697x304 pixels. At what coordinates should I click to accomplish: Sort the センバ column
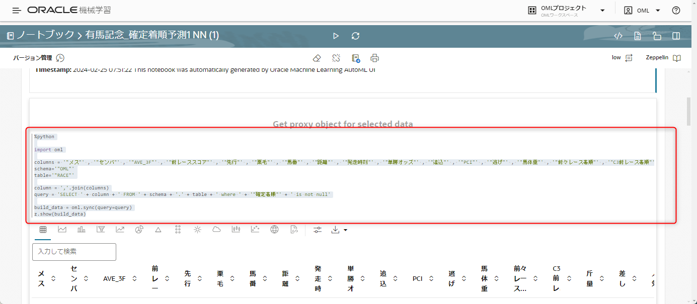(x=86, y=278)
